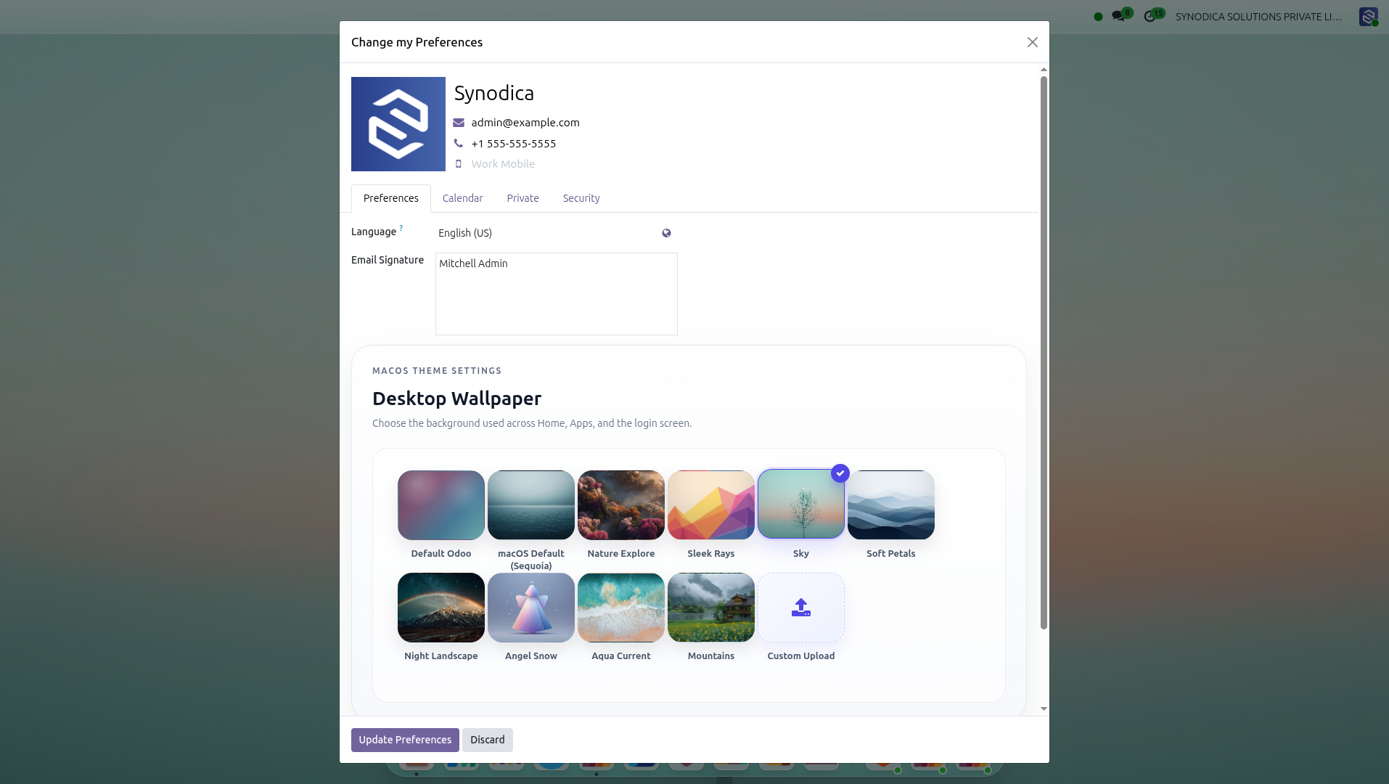Viewport: 1389px width, 784px height.
Task: Click the Custom Upload label text
Action: [801, 656]
